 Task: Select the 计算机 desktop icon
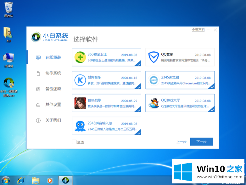[8, 60]
